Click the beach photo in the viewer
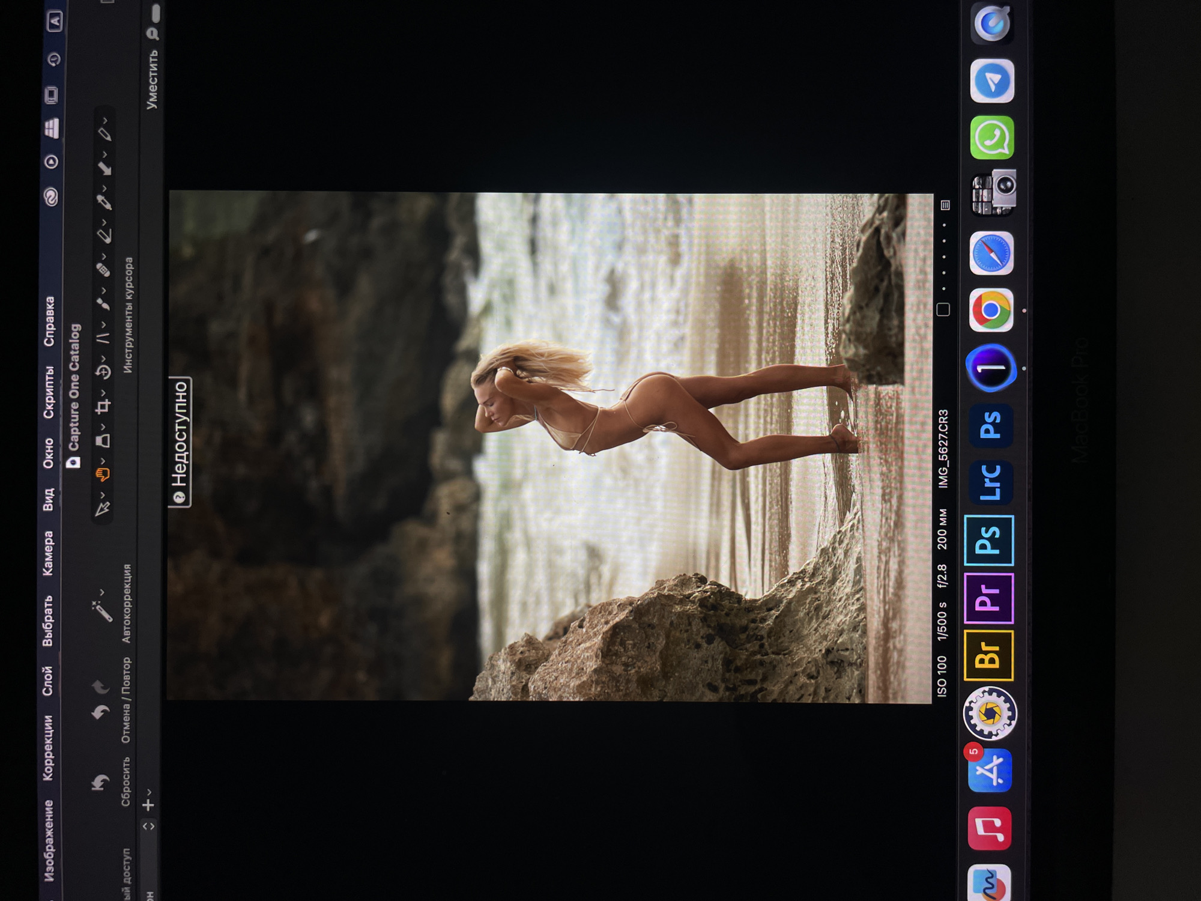Image resolution: width=1201 pixels, height=901 pixels. [x=550, y=447]
